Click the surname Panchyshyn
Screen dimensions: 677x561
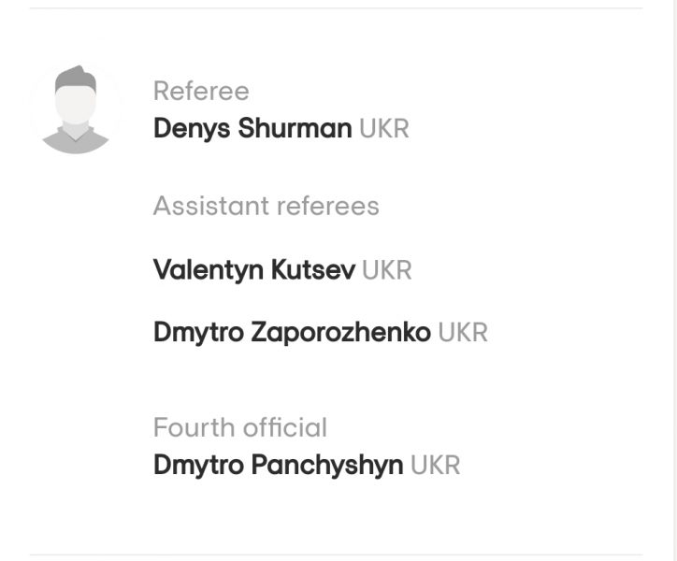pyautogui.click(x=327, y=465)
